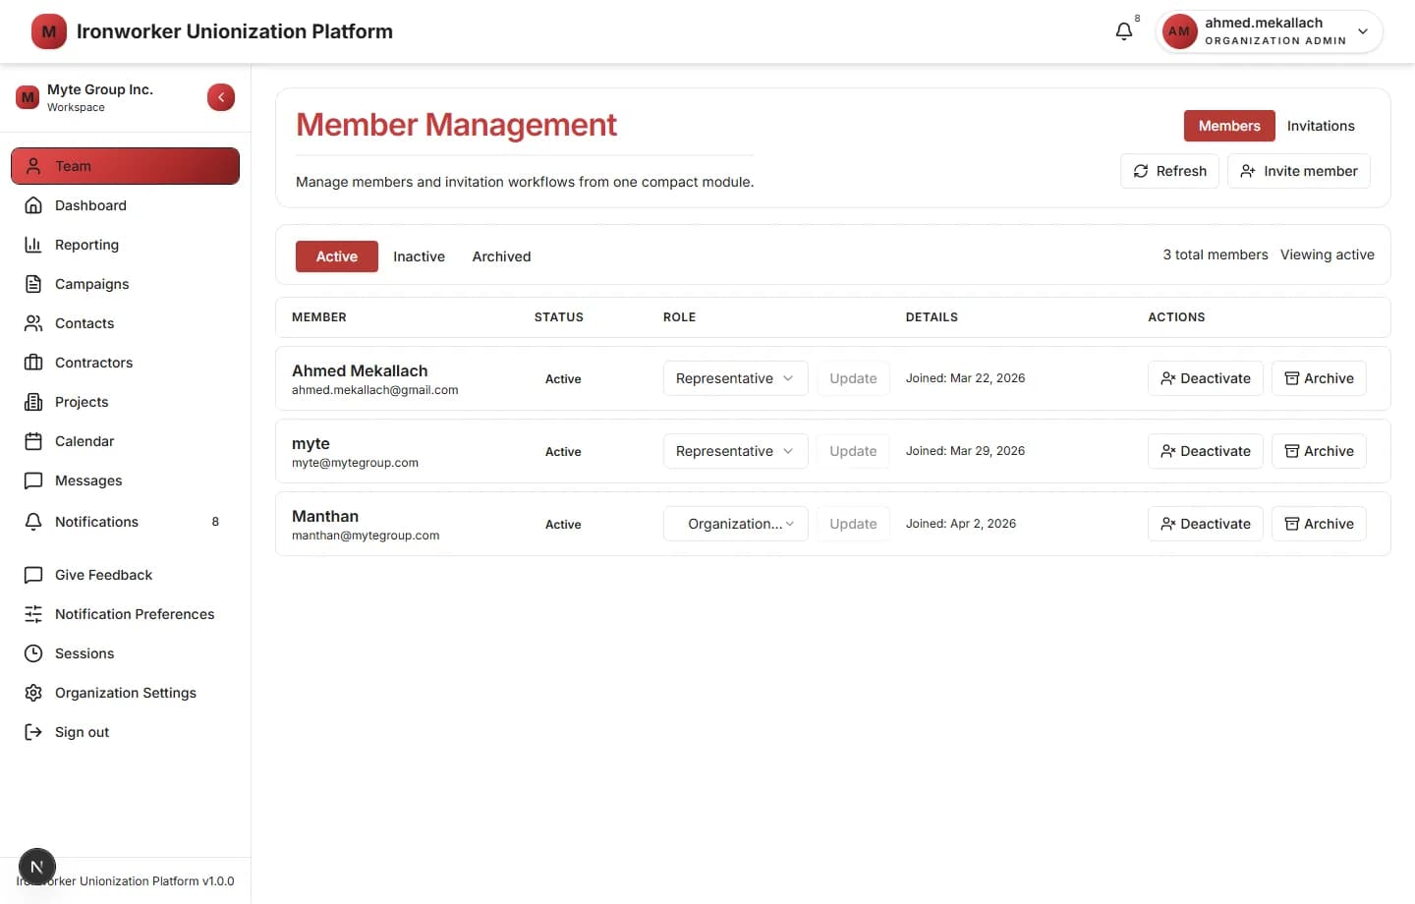
Task: Click the Campaigns document icon
Action: coord(33,284)
